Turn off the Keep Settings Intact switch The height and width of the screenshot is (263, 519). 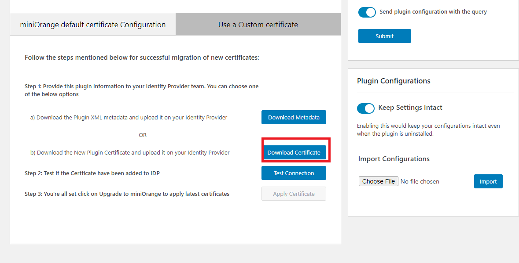point(365,108)
